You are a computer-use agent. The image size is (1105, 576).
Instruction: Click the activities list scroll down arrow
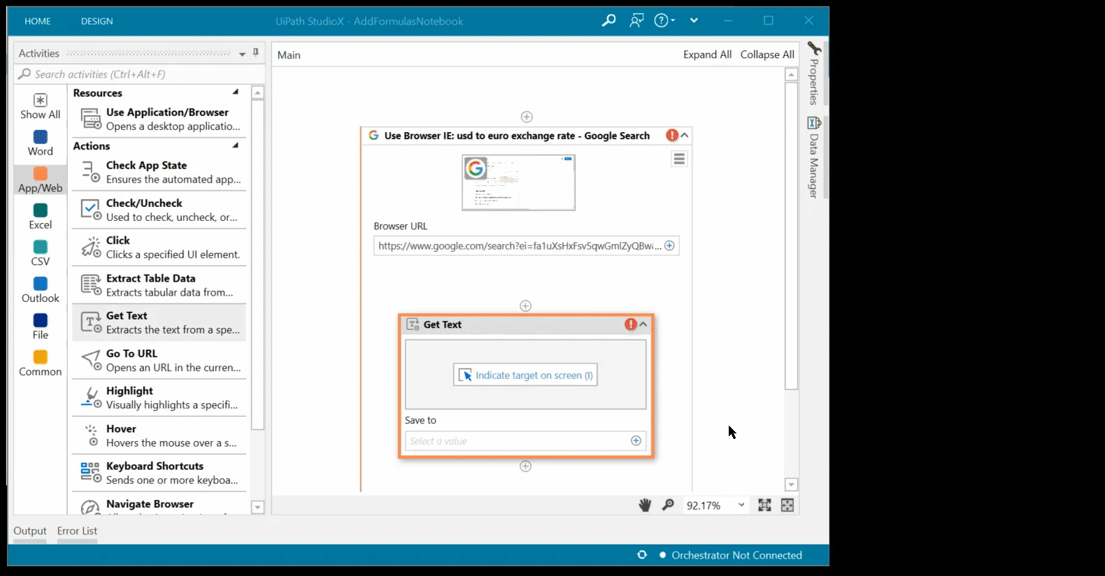(257, 507)
